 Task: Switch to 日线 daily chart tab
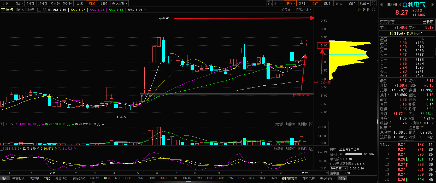pos(80,3)
